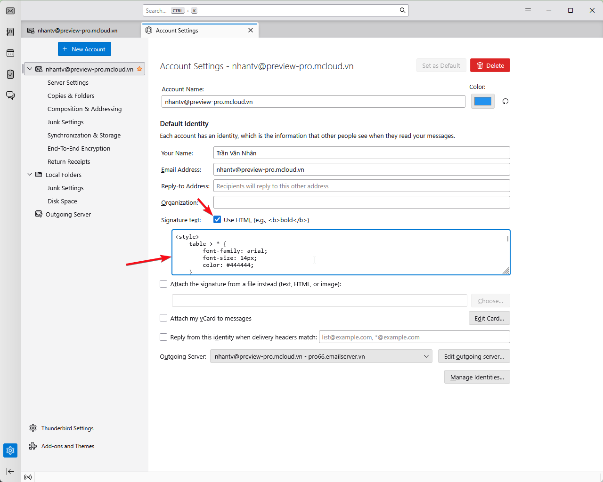Open Calendar from spaces toolbar
The image size is (603, 482).
[x=10, y=53]
